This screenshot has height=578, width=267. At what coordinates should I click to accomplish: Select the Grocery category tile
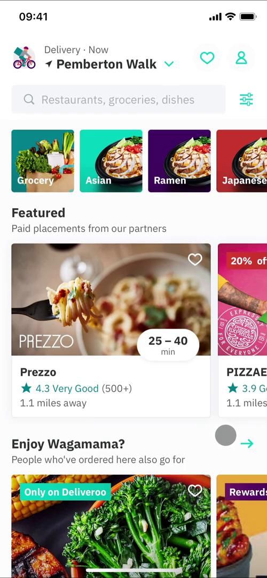[x=43, y=161]
